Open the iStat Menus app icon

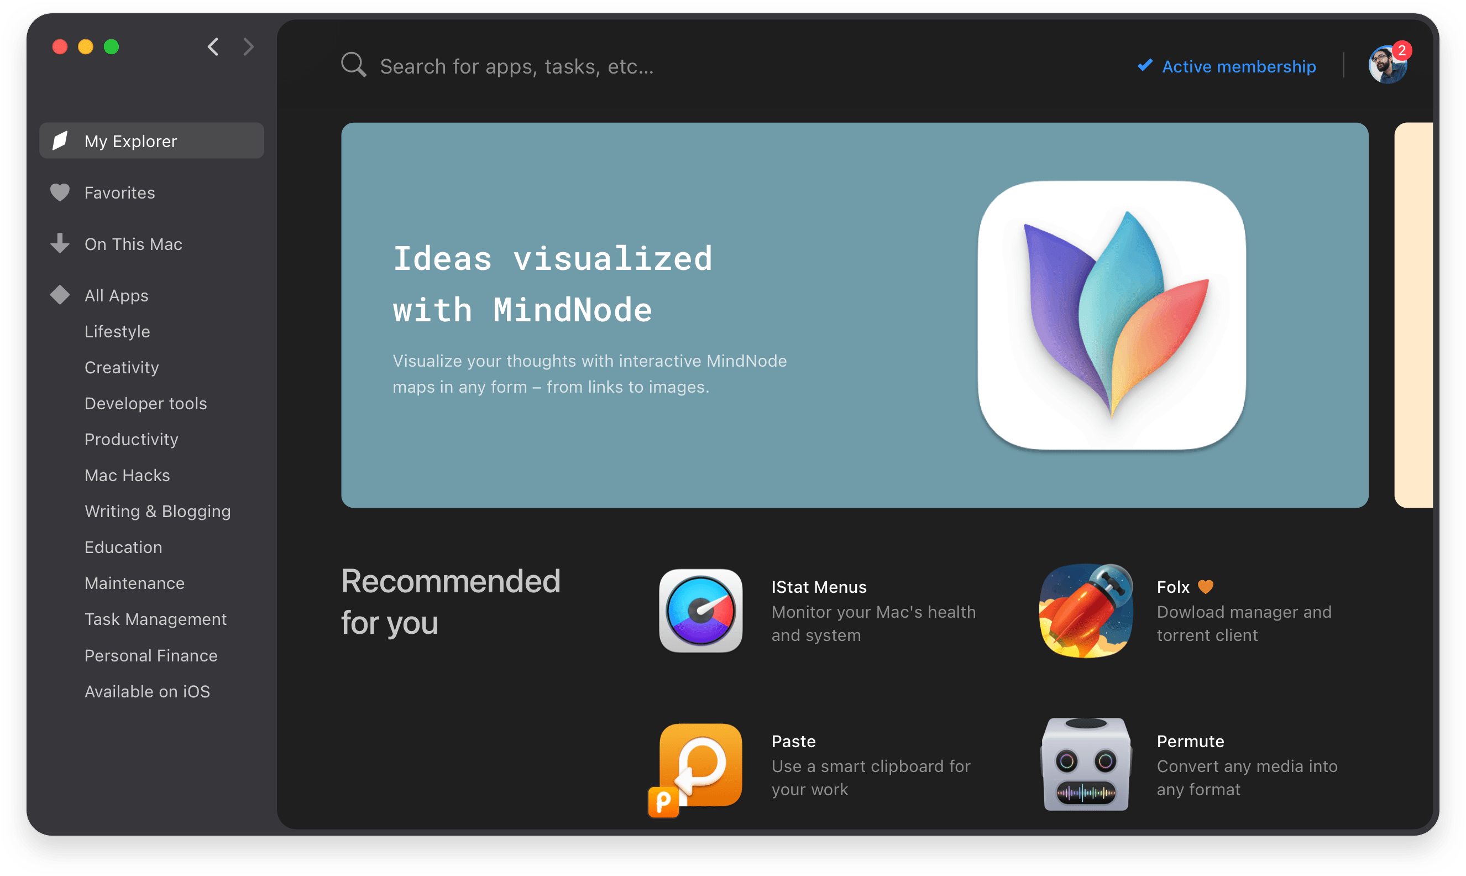pyautogui.click(x=700, y=611)
